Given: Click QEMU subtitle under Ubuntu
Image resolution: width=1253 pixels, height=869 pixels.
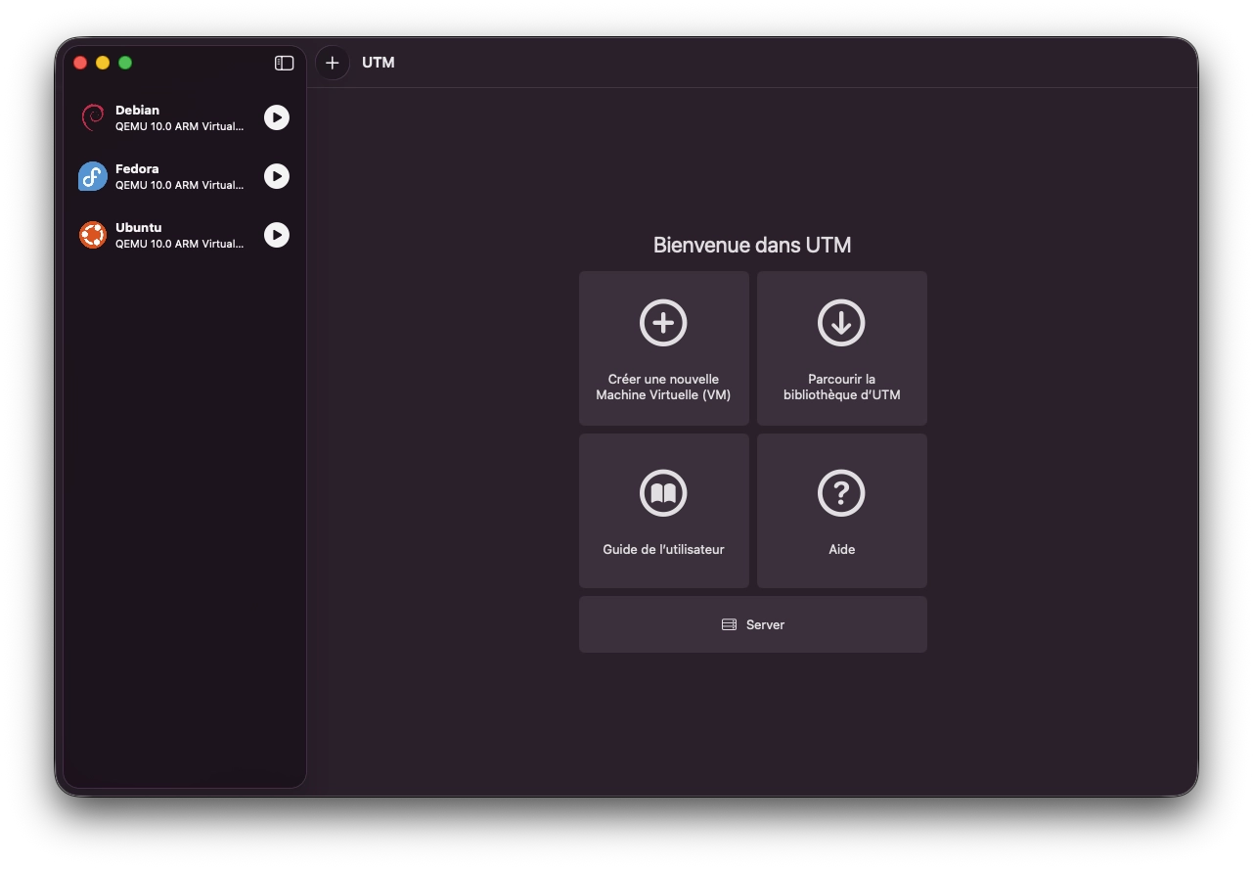Looking at the screenshot, I should coord(180,244).
